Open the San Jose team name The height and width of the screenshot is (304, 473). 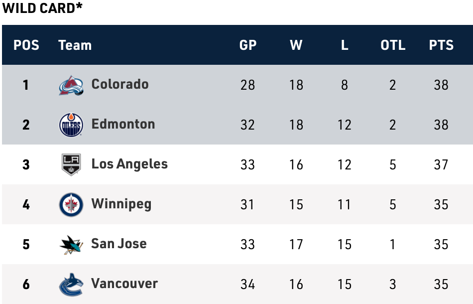pyautogui.click(x=119, y=244)
